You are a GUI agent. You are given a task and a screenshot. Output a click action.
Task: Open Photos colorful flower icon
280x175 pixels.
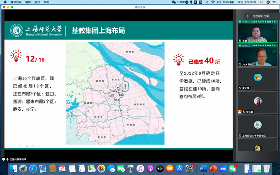(101, 169)
